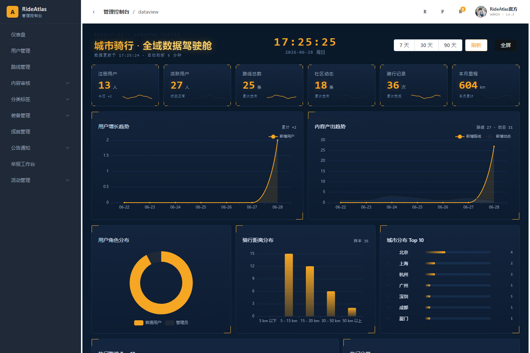Click the 活跃用户 stat card
The image size is (530, 353).
[197, 85]
